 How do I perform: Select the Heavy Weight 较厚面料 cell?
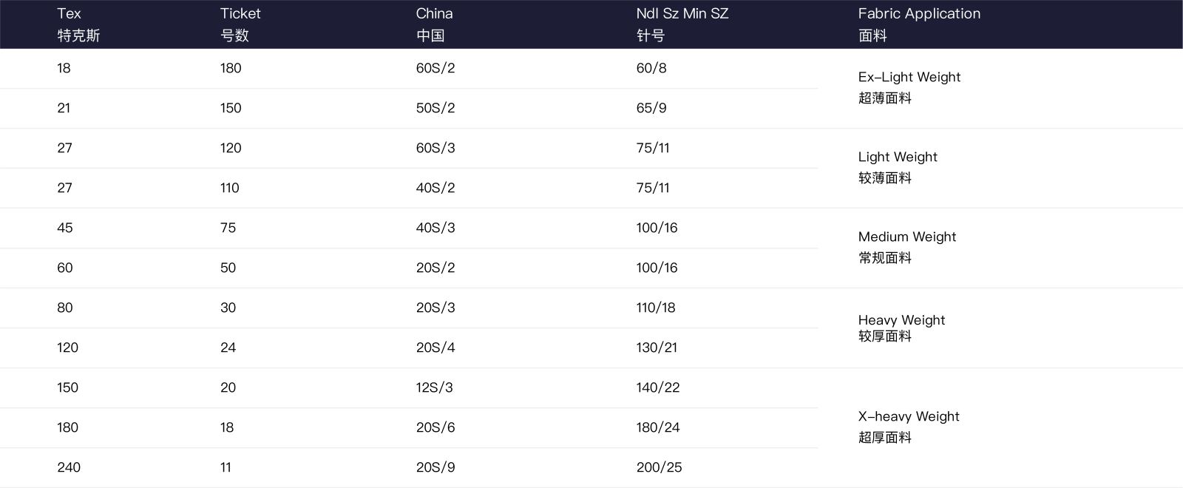901,328
